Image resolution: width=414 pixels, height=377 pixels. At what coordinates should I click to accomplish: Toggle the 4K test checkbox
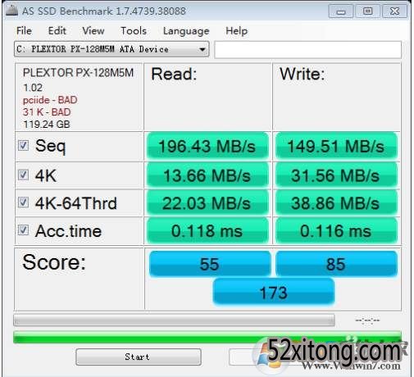click(23, 175)
